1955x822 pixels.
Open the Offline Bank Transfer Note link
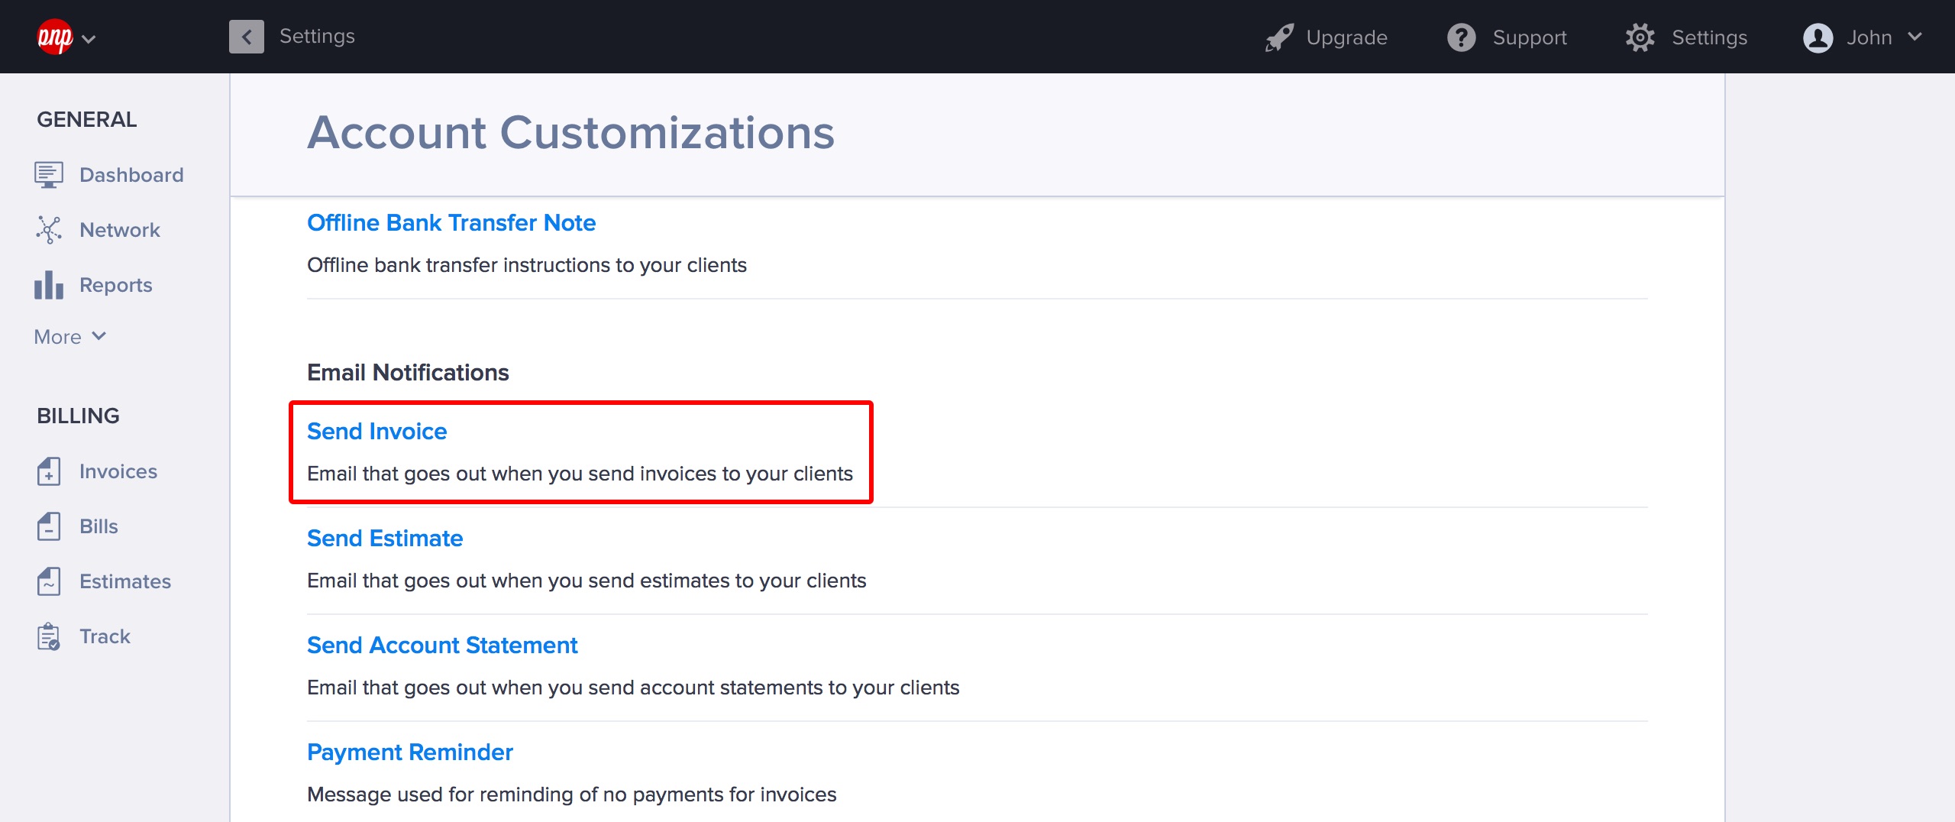(x=451, y=223)
